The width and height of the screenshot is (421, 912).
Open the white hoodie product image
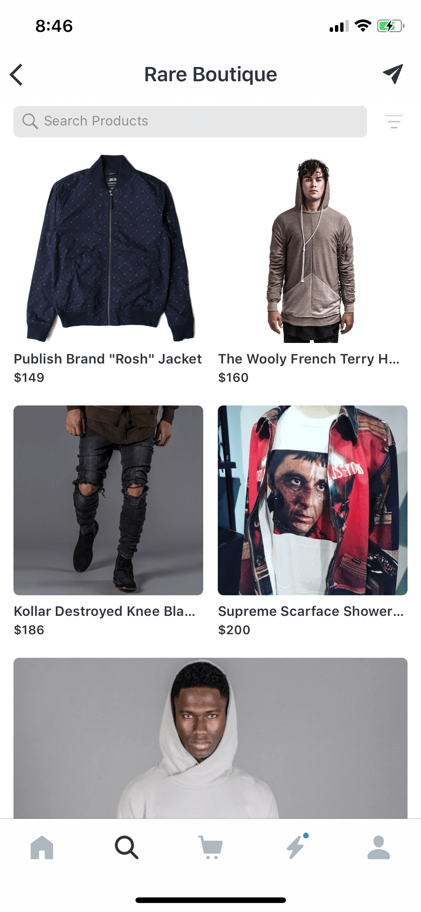(x=210, y=738)
